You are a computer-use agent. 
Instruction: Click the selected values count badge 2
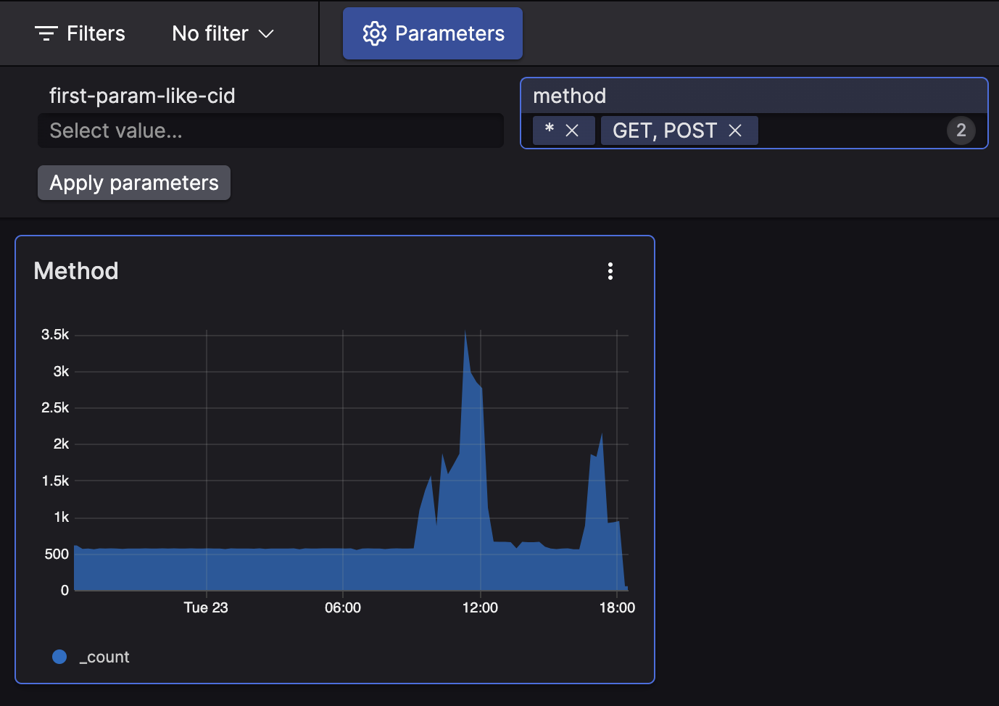pyautogui.click(x=961, y=130)
